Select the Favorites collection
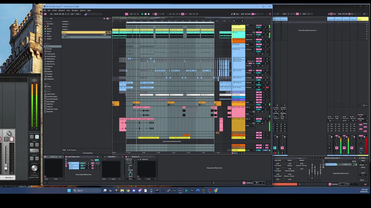This screenshot has height=208, width=371. pyautogui.click(x=50, y=24)
